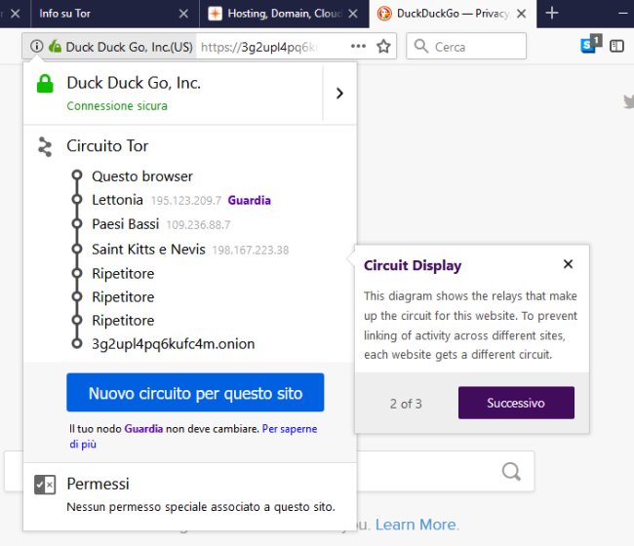Click the Permessi heading
This screenshot has width=634, height=546.
[98, 484]
